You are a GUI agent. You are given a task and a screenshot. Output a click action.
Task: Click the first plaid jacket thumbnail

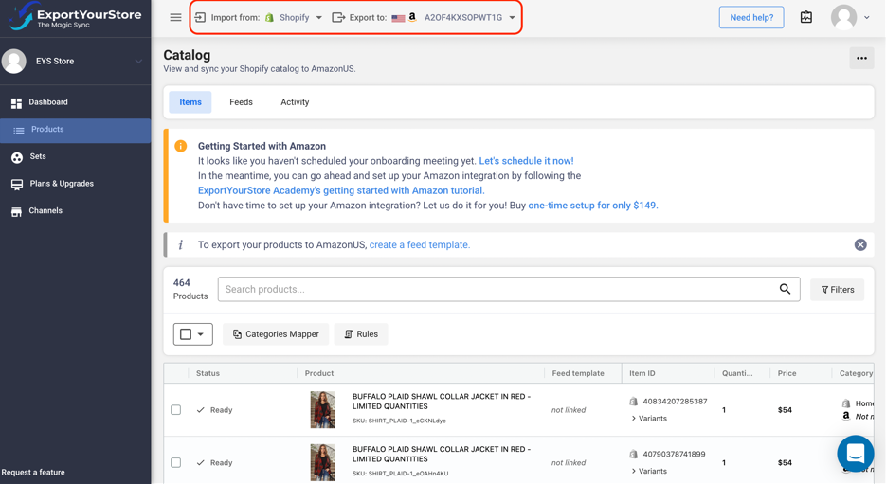[x=322, y=409]
